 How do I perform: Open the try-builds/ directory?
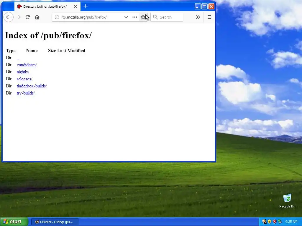point(26,93)
